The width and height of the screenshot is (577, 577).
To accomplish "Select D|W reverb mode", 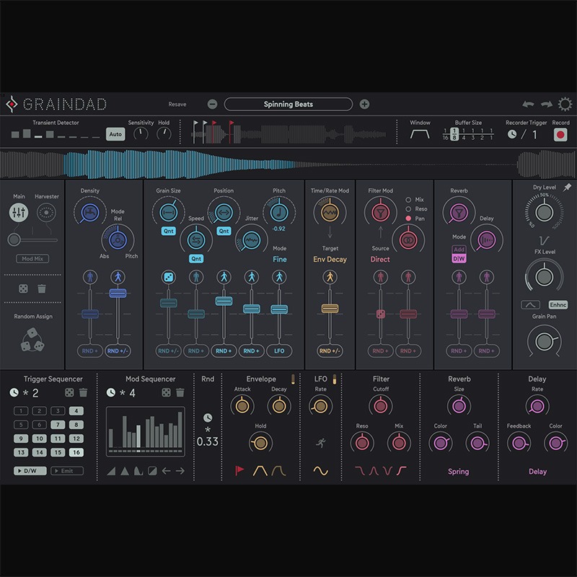I will [x=459, y=259].
